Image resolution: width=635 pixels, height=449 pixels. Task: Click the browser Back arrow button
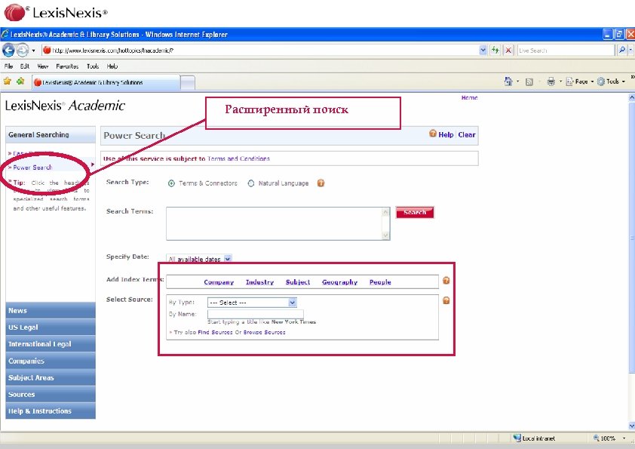(x=8, y=51)
